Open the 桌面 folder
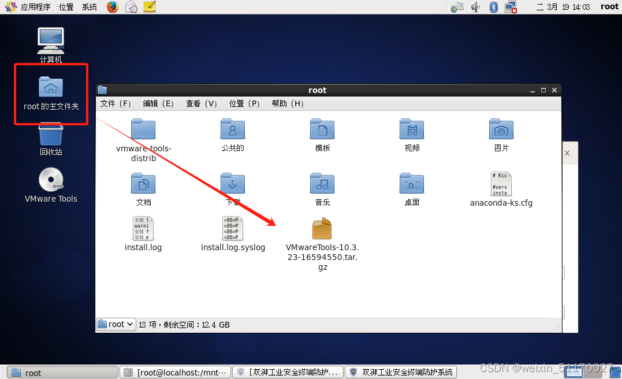Viewport: 622px width, 379px height. [412, 183]
